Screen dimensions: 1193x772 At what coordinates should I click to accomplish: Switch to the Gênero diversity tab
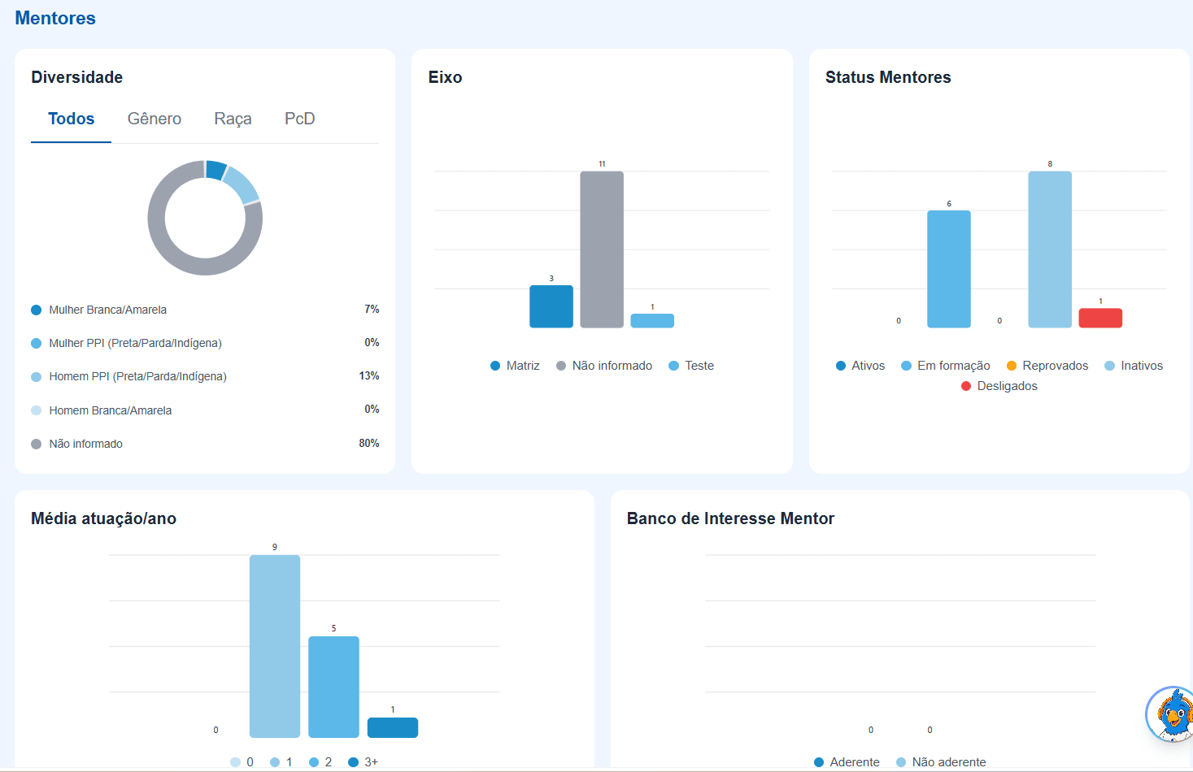pyautogui.click(x=155, y=119)
